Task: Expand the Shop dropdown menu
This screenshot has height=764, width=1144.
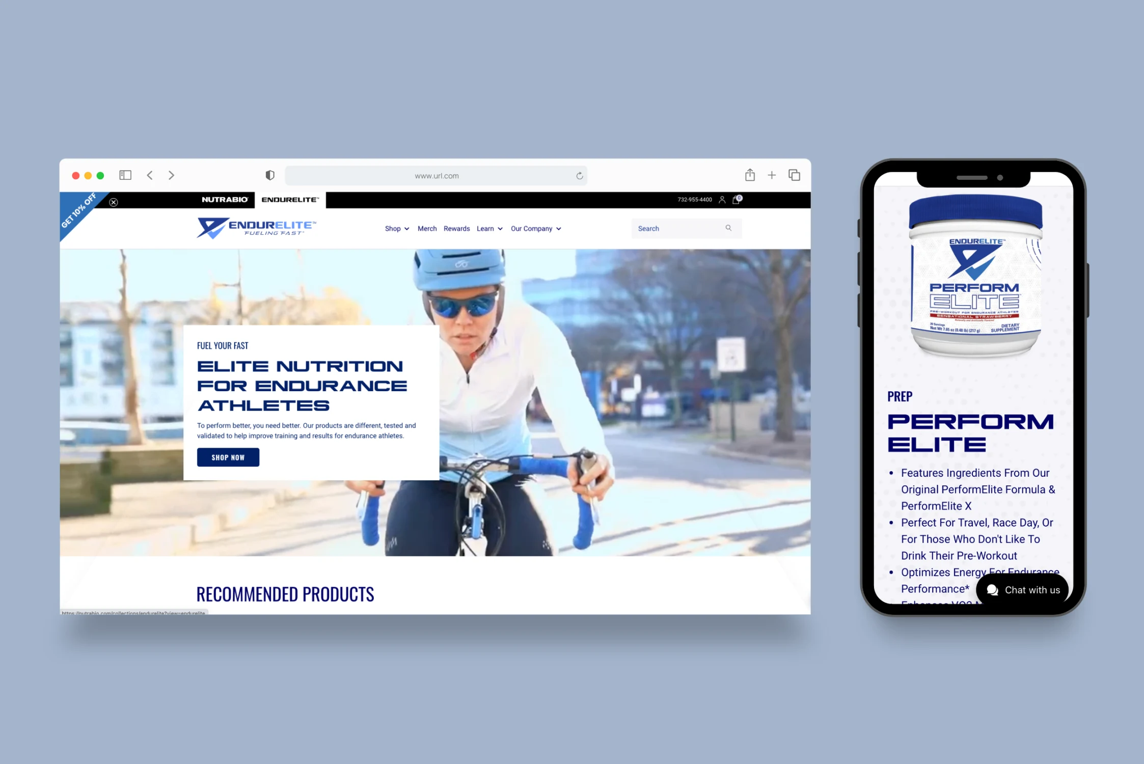Action: (x=396, y=229)
